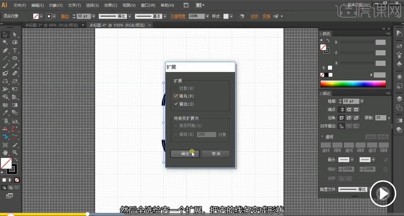
Task: Activate the Zoom tool in toolbox
Action: pyautogui.click(x=15, y=152)
